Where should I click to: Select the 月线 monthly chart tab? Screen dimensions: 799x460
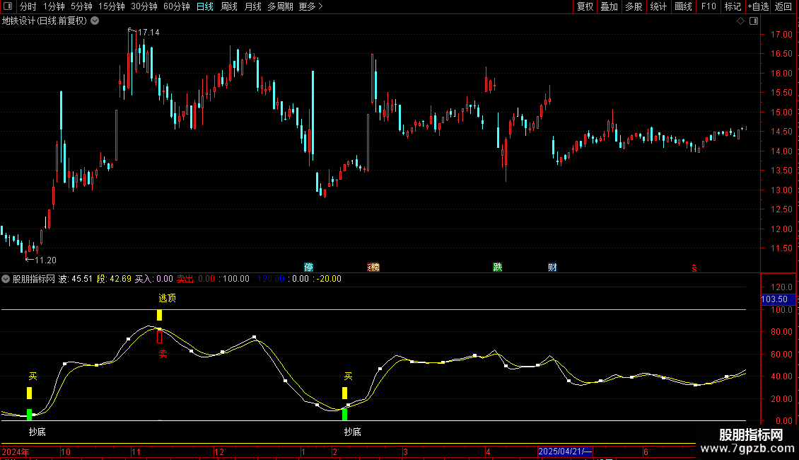click(x=252, y=6)
